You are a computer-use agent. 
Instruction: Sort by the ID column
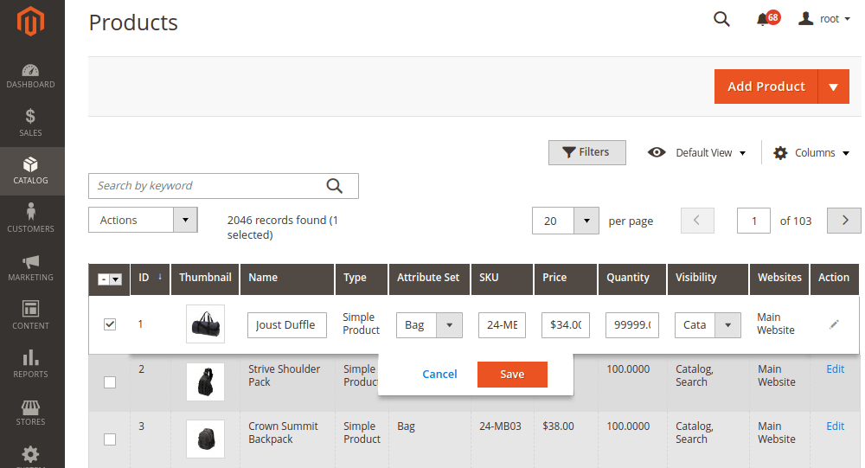(x=150, y=278)
